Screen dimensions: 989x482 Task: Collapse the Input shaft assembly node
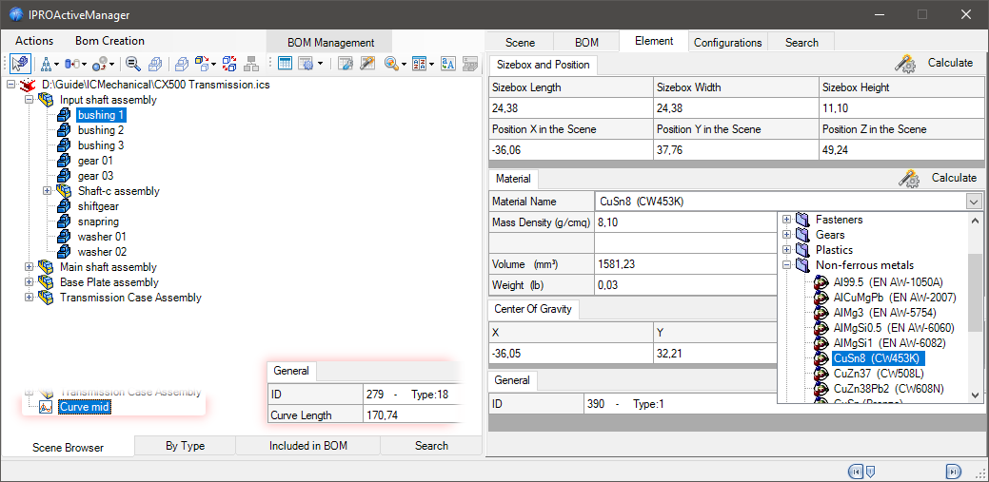(29, 100)
